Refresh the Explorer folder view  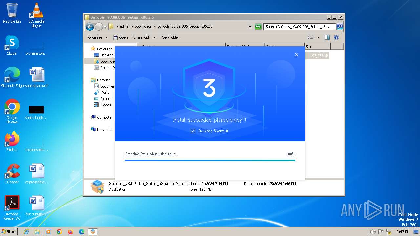(x=258, y=27)
